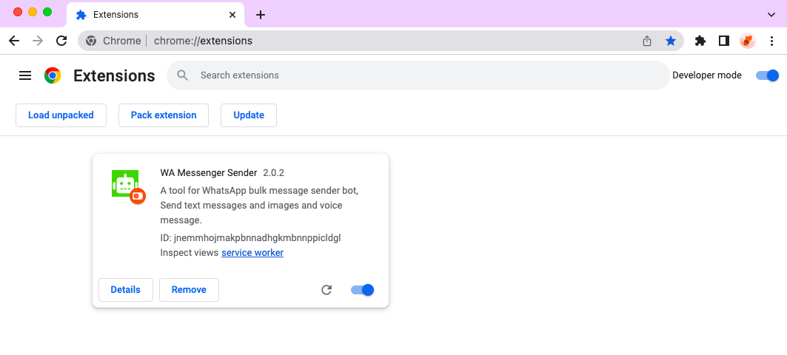Click the Developer mode label
The image size is (787, 355).
click(707, 75)
